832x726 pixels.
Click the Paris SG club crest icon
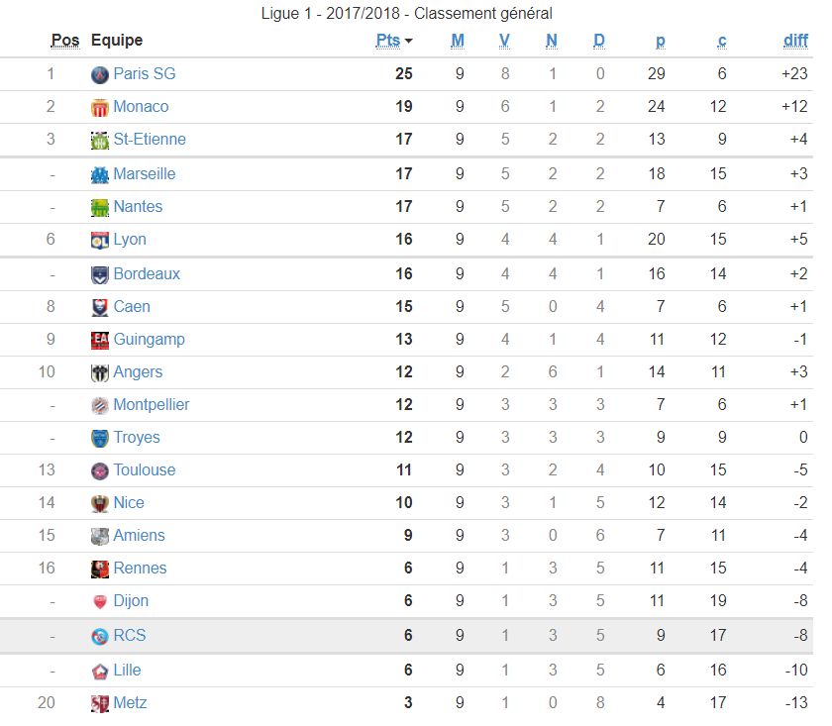click(99, 74)
